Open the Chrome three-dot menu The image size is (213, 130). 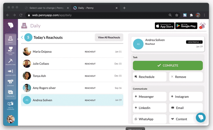pos(204,15)
